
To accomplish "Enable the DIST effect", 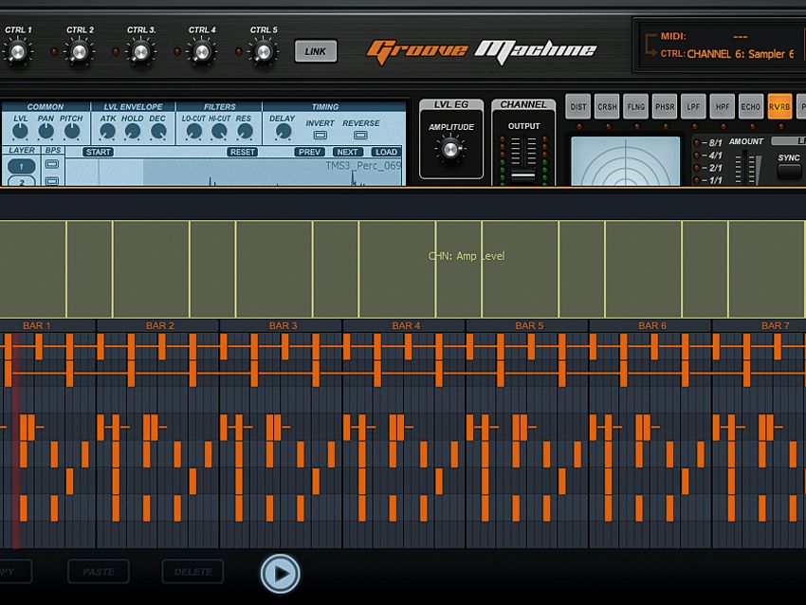I will tap(577, 107).
